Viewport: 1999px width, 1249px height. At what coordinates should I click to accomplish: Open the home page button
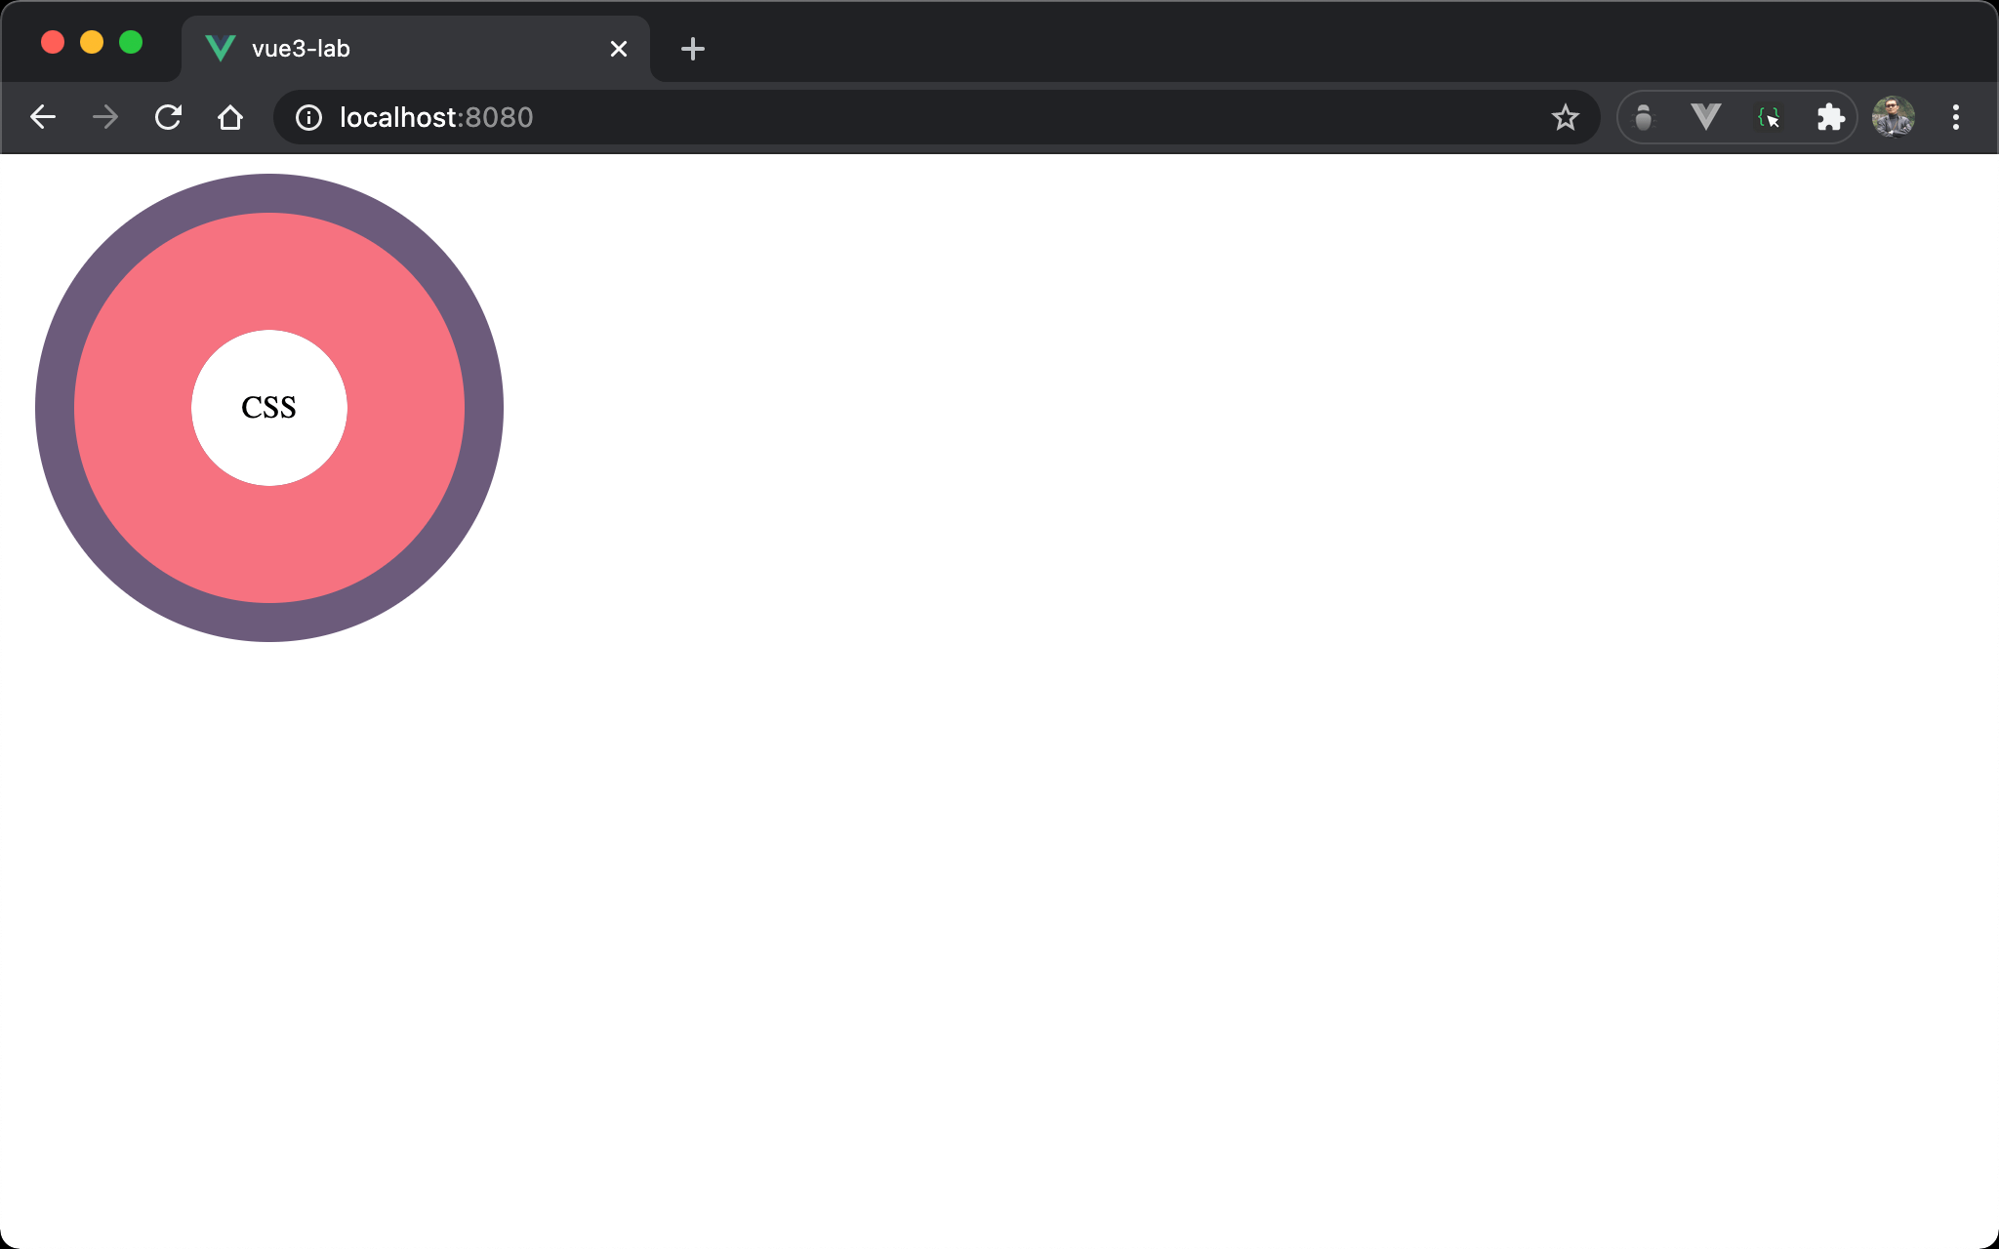pos(230,117)
